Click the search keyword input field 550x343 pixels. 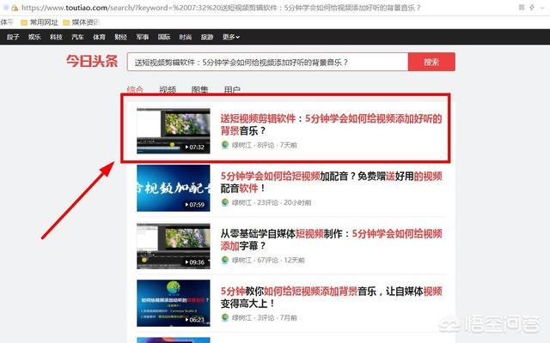[267, 62]
